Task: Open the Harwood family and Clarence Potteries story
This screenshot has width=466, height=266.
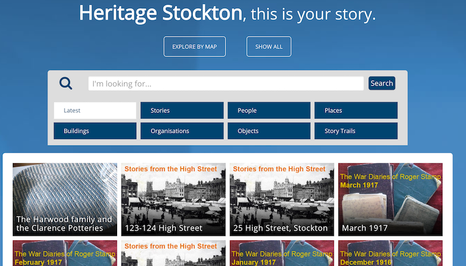Action: point(65,199)
